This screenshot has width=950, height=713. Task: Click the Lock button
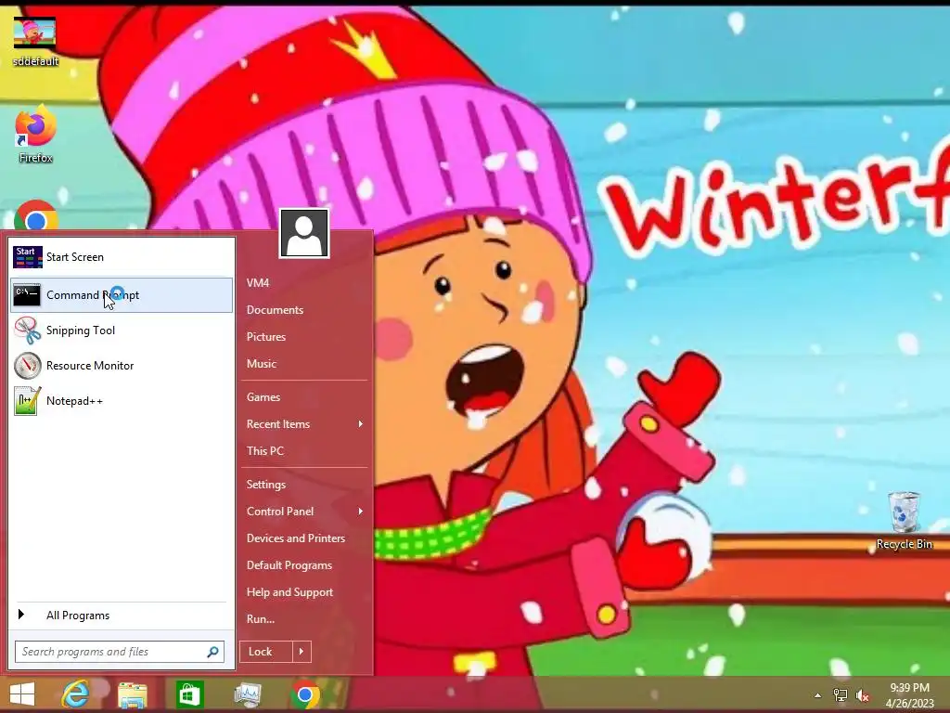pos(266,652)
